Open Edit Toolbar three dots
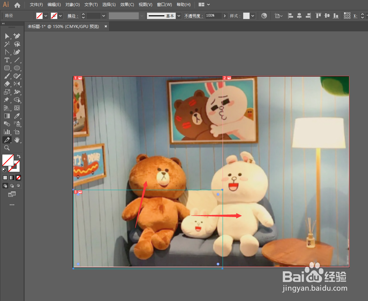The height and width of the screenshot is (301, 368). 12,205
